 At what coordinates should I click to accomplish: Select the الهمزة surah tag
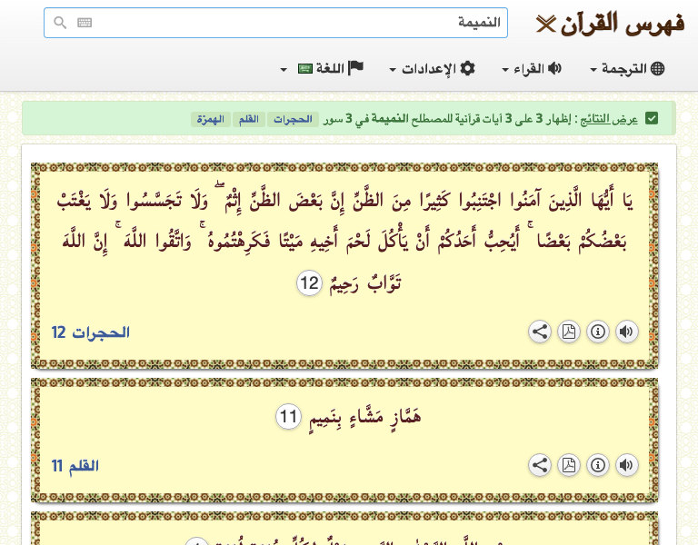pyautogui.click(x=210, y=120)
